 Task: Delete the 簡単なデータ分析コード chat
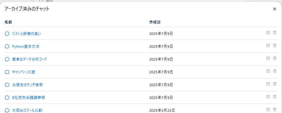(275, 58)
